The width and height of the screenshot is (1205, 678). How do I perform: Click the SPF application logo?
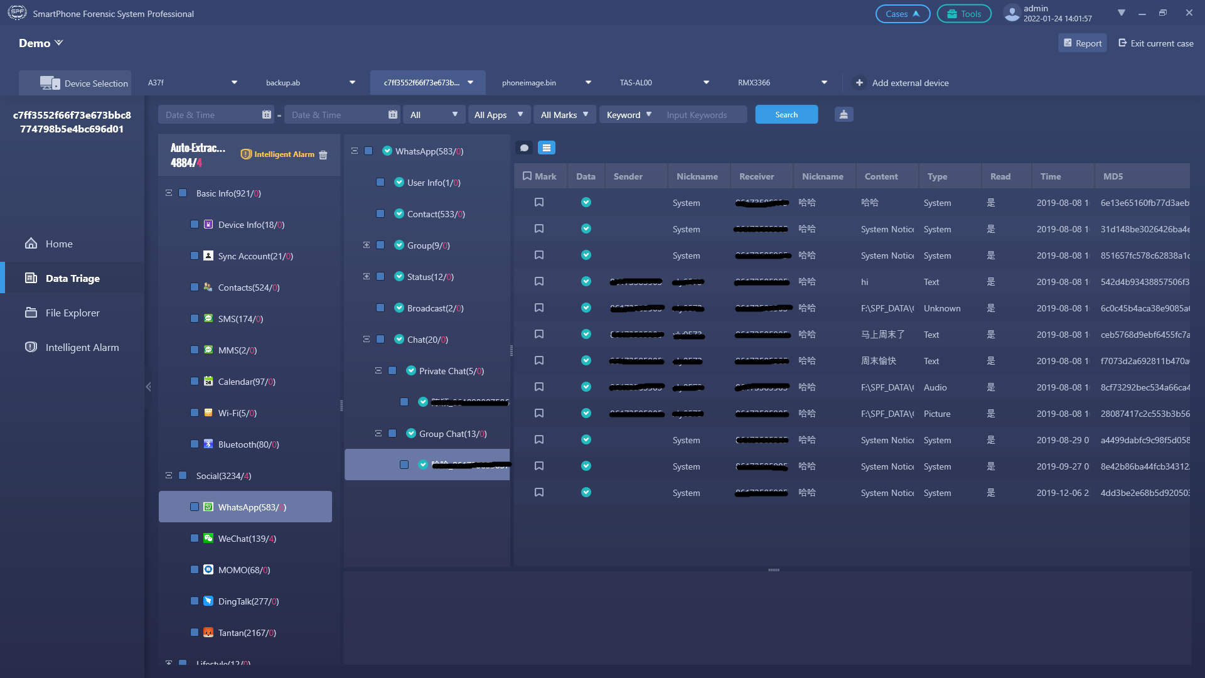pyautogui.click(x=17, y=13)
